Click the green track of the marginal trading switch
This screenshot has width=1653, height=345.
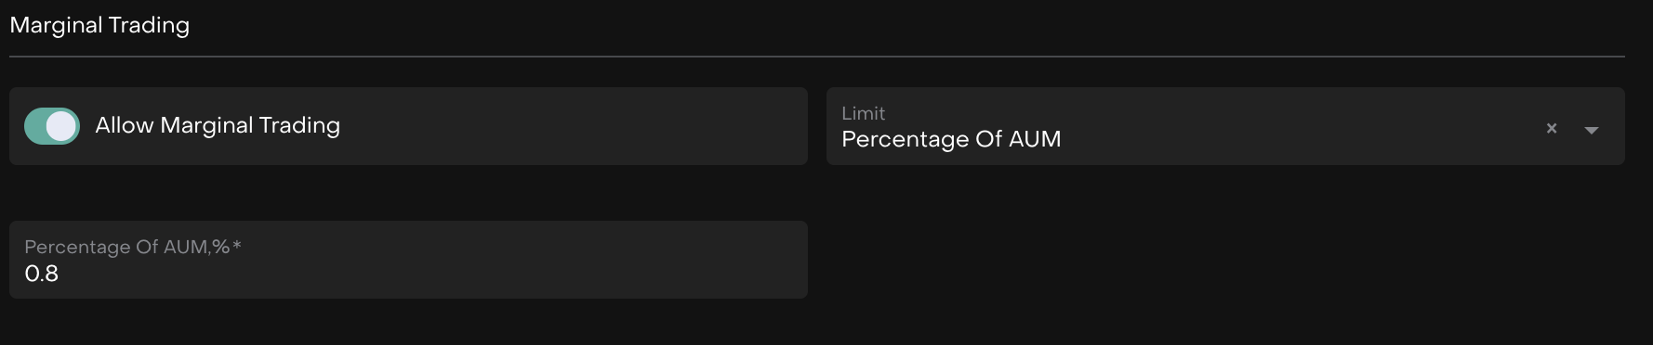pos(34,126)
